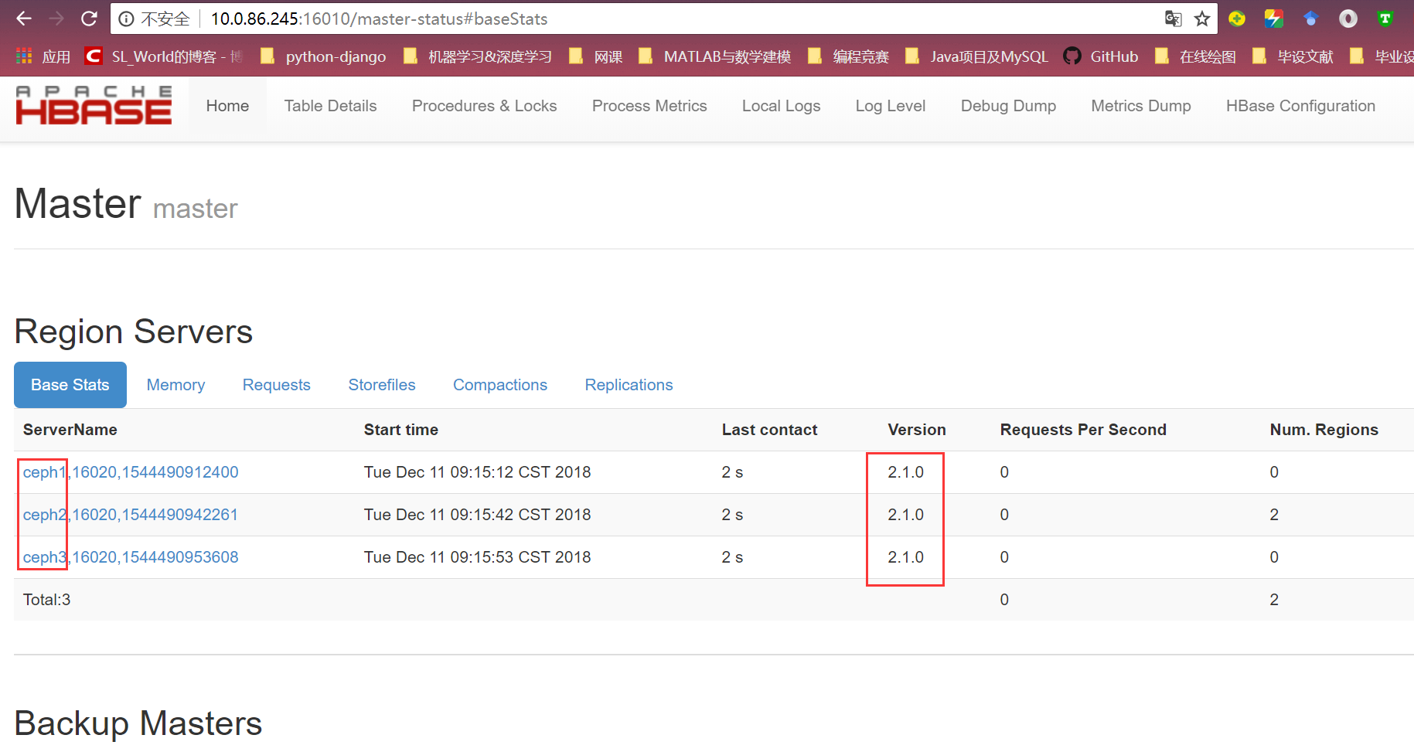Click the Tampermonkey extension shield icon
Image resolution: width=1414 pixels, height=752 pixels.
click(x=1385, y=19)
